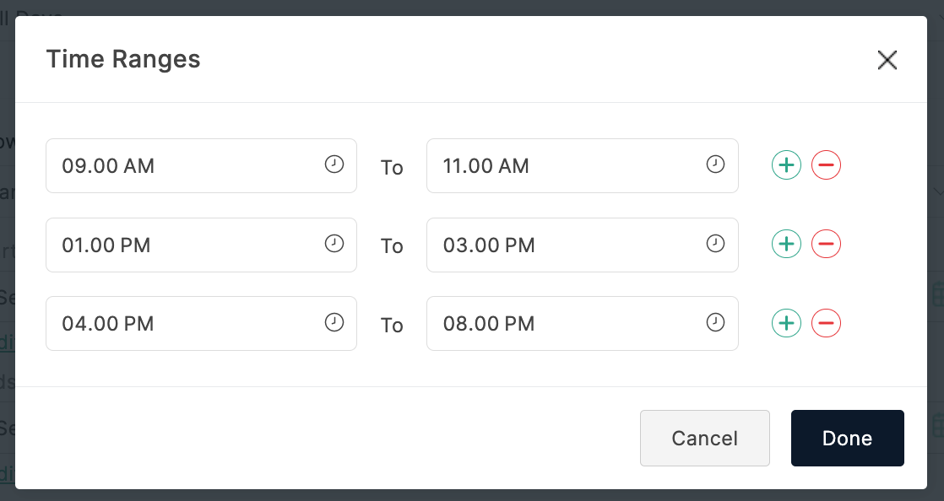Add a time range after the second row
This screenshot has width=944, height=501.
click(786, 245)
